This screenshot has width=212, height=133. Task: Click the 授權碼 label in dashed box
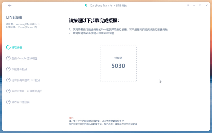pos(118,58)
